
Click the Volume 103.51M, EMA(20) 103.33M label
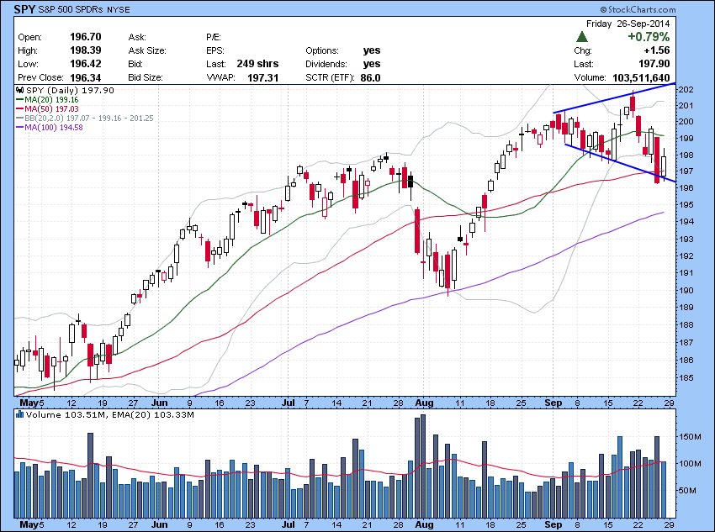[x=110, y=414]
